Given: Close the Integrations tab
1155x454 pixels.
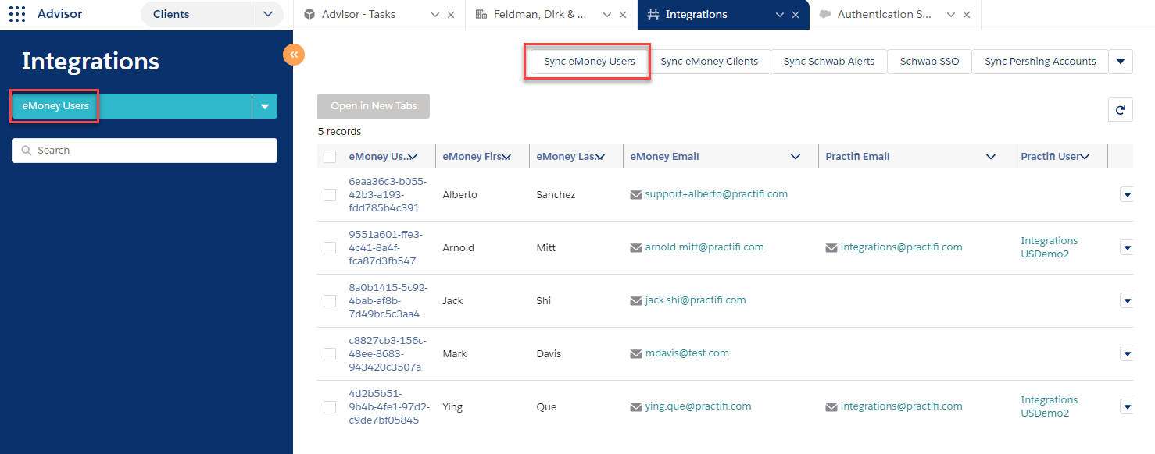Looking at the screenshot, I should coord(796,15).
